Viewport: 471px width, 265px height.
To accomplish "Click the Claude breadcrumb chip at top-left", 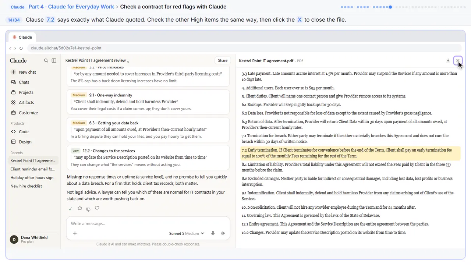I will point(17,7).
